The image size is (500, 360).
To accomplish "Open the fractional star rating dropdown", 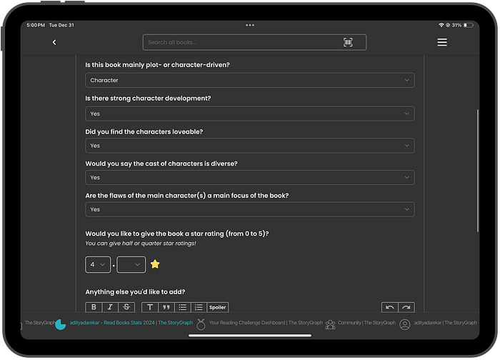I will [x=131, y=264].
